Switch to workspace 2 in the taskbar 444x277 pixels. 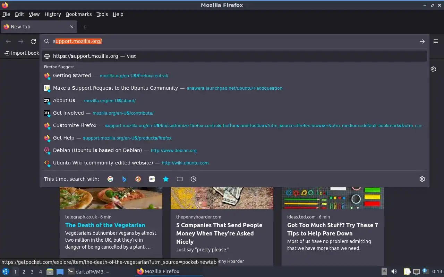tap(24, 272)
